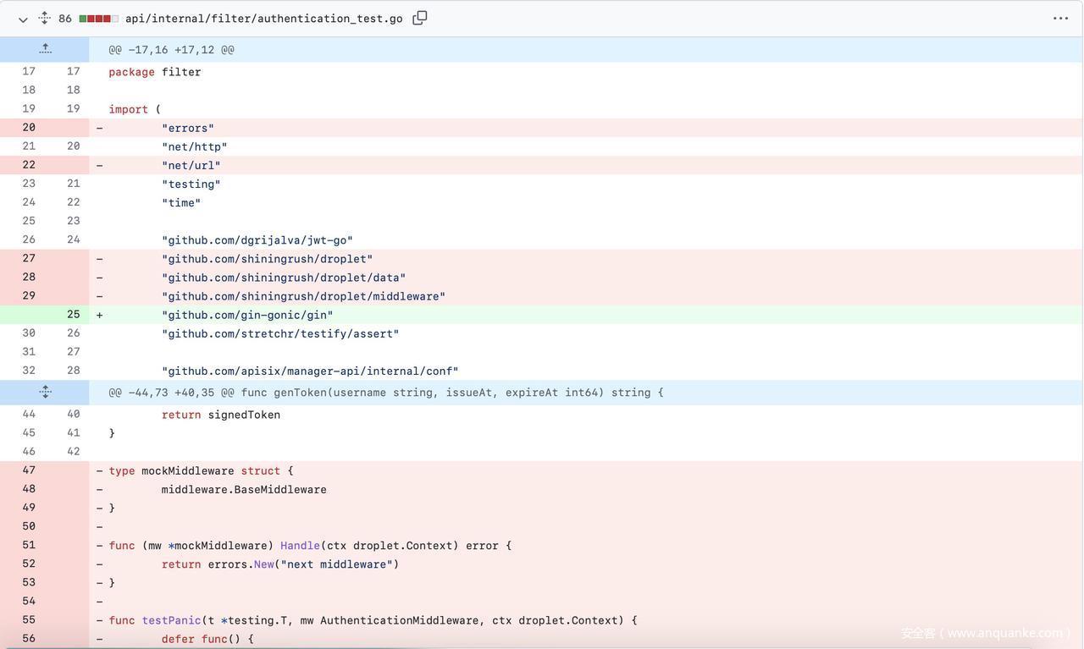Select deleted line number 47

click(x=29, y=470)
